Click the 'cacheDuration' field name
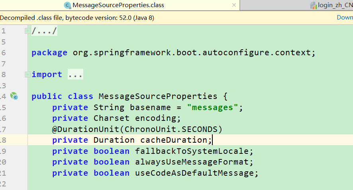This screenshot has height=190, width=353. [x=174, y=140]
